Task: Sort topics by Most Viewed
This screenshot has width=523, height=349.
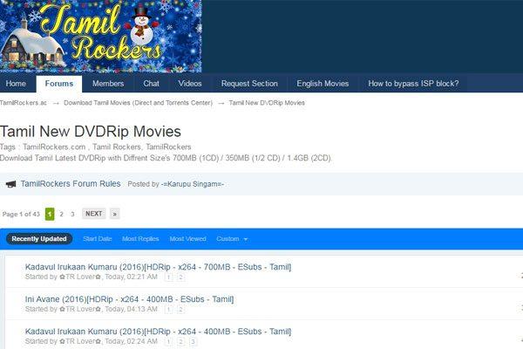Action: tap(187, 239)
